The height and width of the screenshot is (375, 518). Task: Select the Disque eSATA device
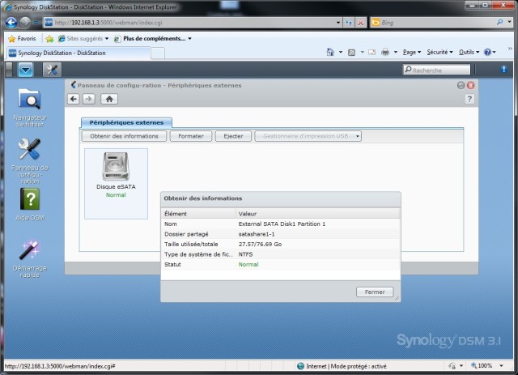tap(116, 183)
